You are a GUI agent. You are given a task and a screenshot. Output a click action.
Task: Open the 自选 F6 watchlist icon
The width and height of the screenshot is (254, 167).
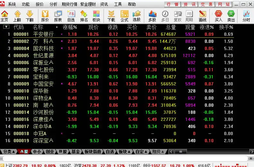coord(71,16)
